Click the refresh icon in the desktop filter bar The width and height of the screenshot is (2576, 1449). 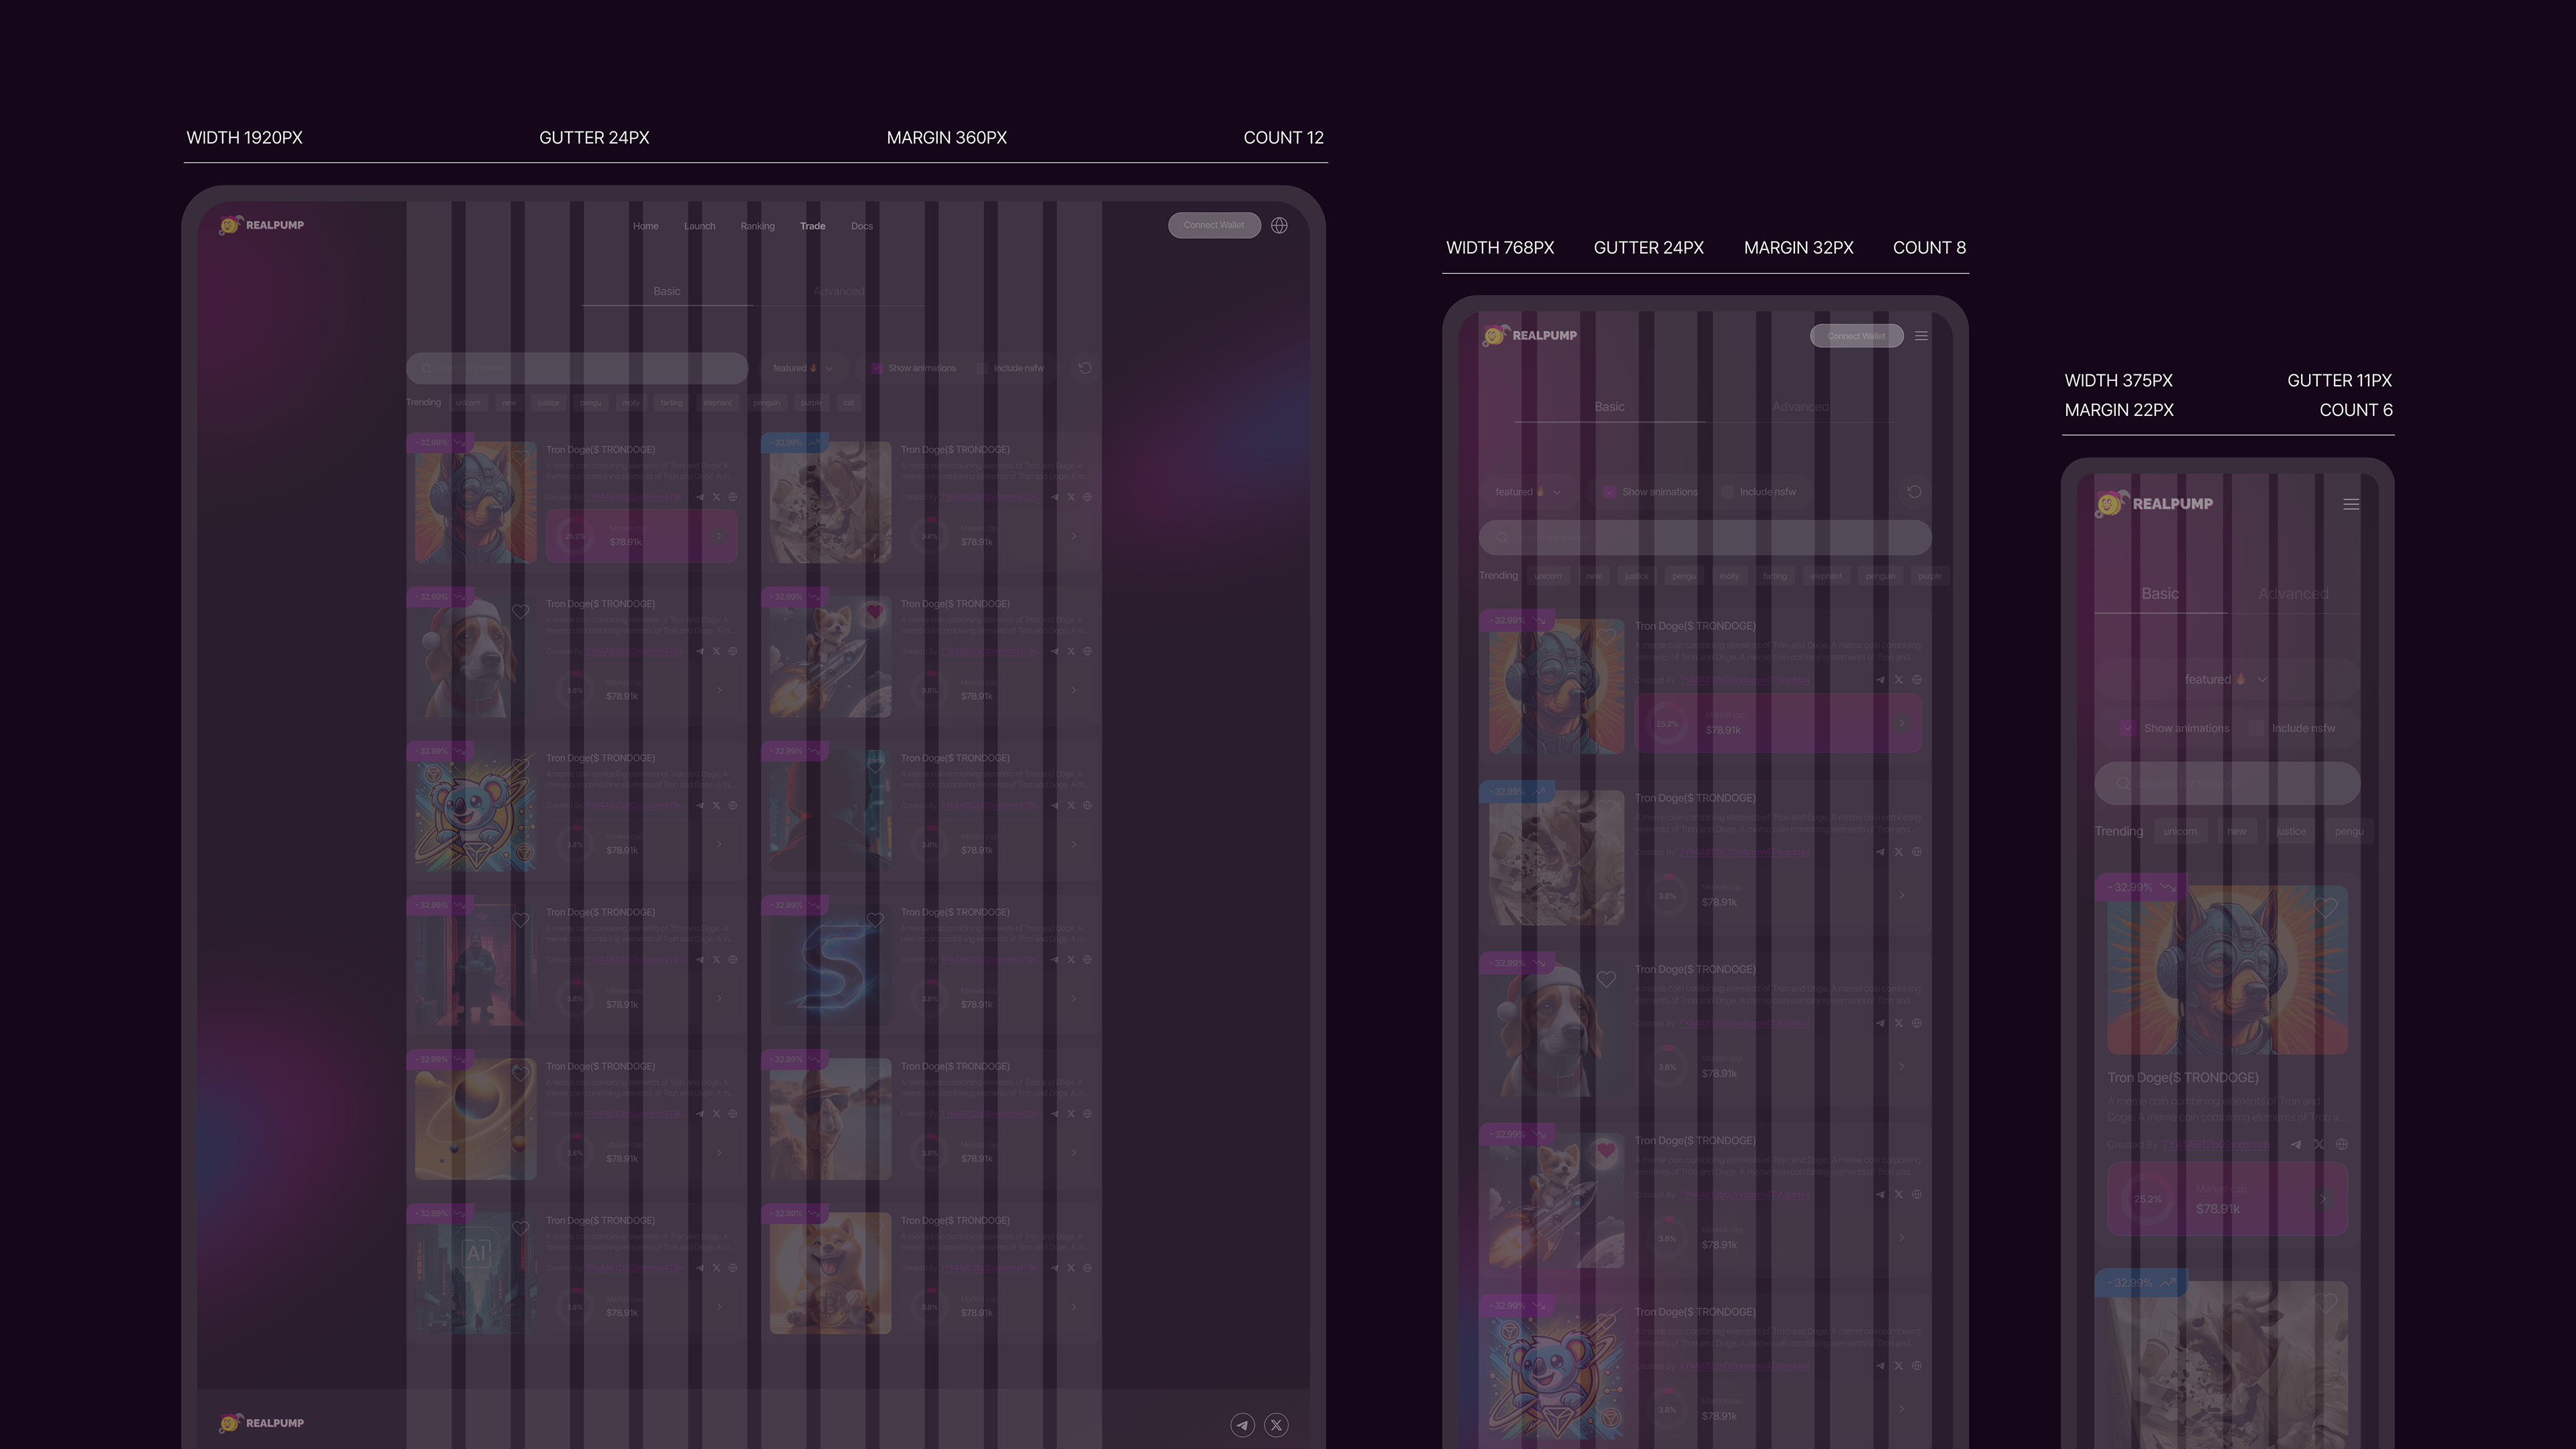pos(1085,368)
